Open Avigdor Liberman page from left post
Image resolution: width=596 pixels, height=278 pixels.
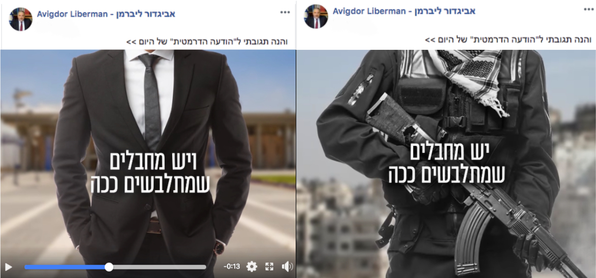[106, 14]
